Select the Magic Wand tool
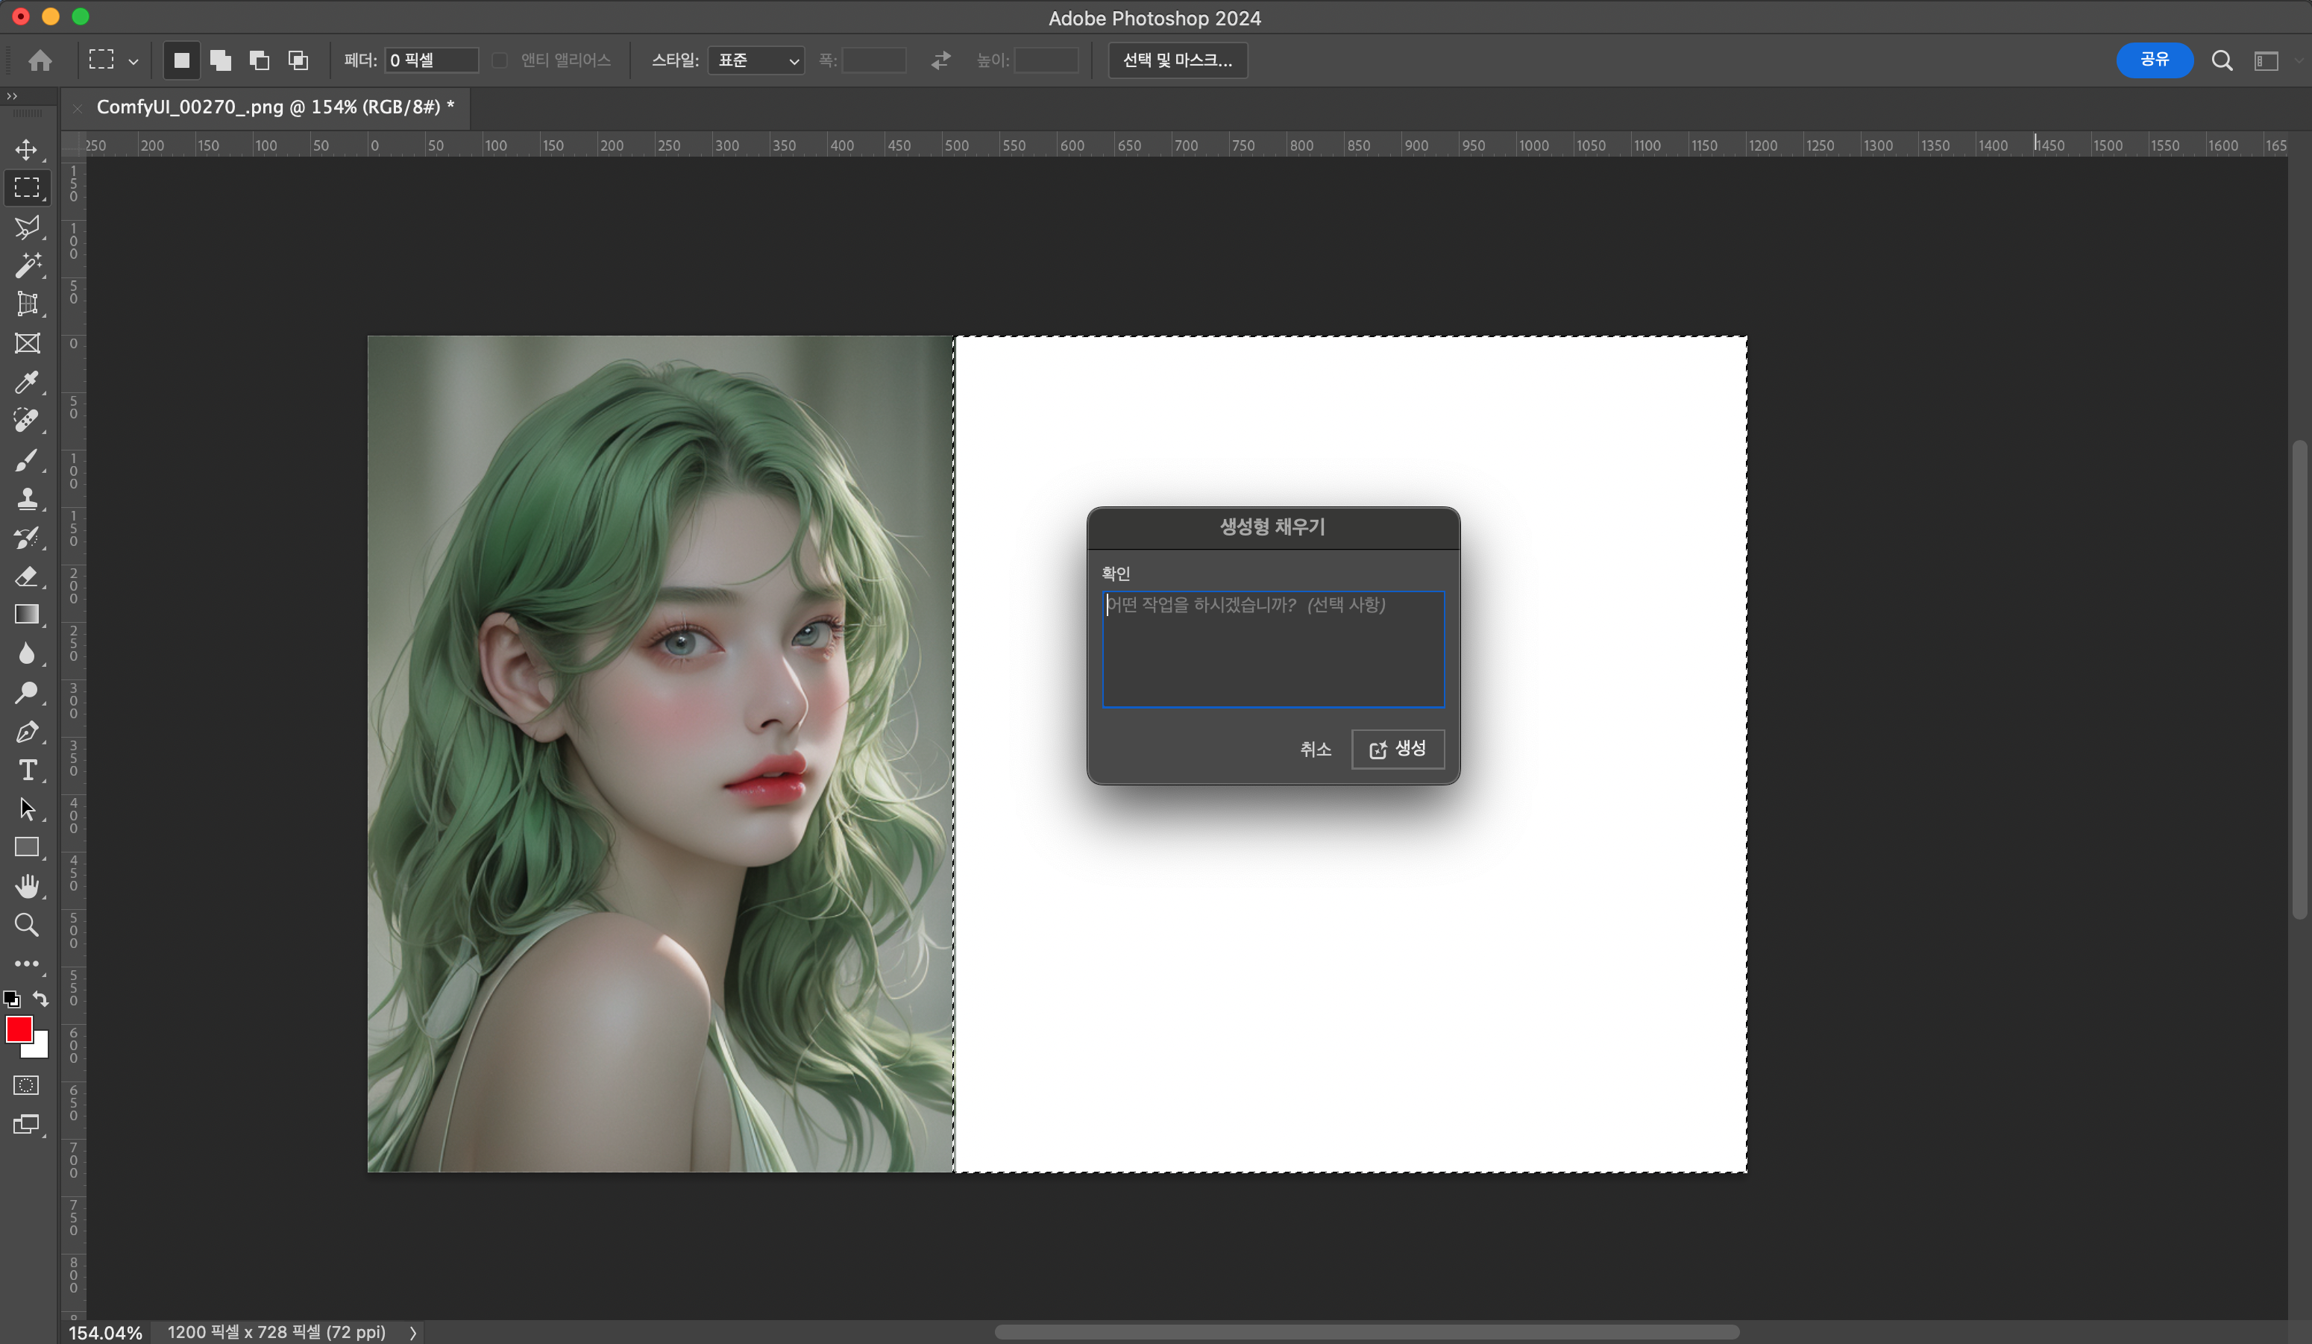This screenshot has width=2312, height=1344. pyautogui.click(x=27, y=265)
